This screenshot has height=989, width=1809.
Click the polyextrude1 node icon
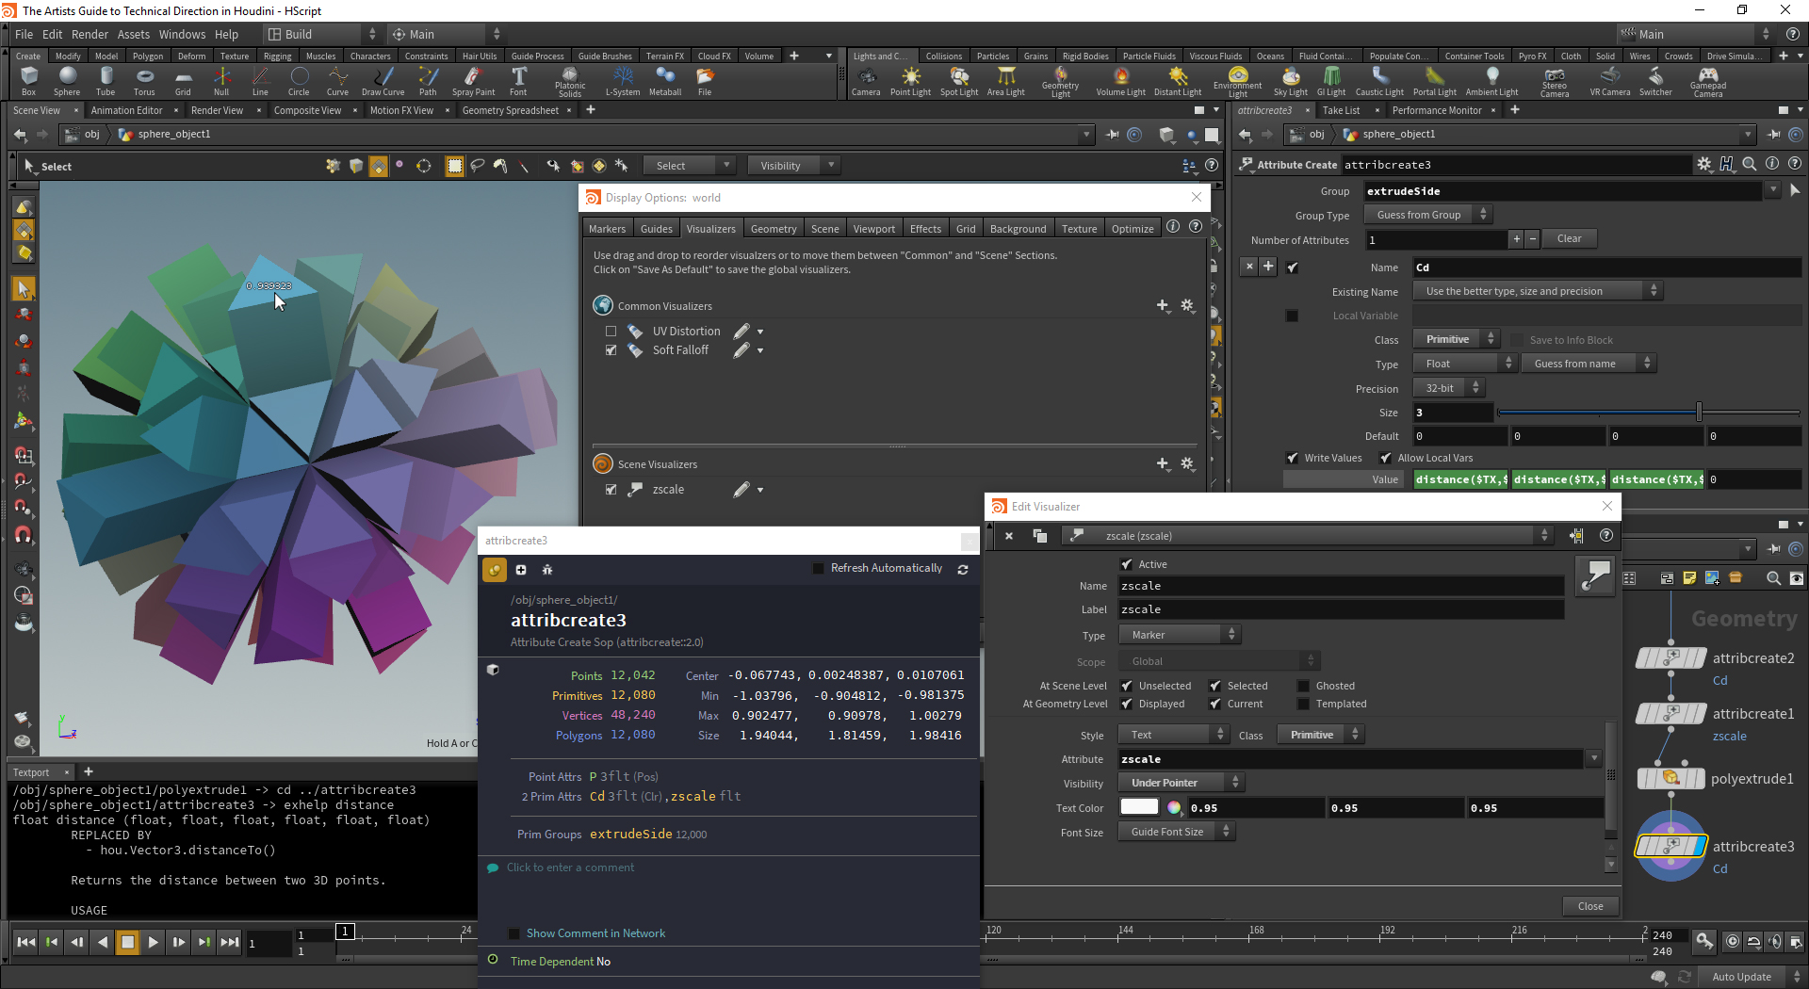tap(1670, 779)
